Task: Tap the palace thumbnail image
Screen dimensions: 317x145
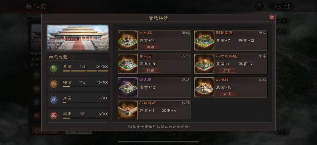Action: [x=78, y=38]
